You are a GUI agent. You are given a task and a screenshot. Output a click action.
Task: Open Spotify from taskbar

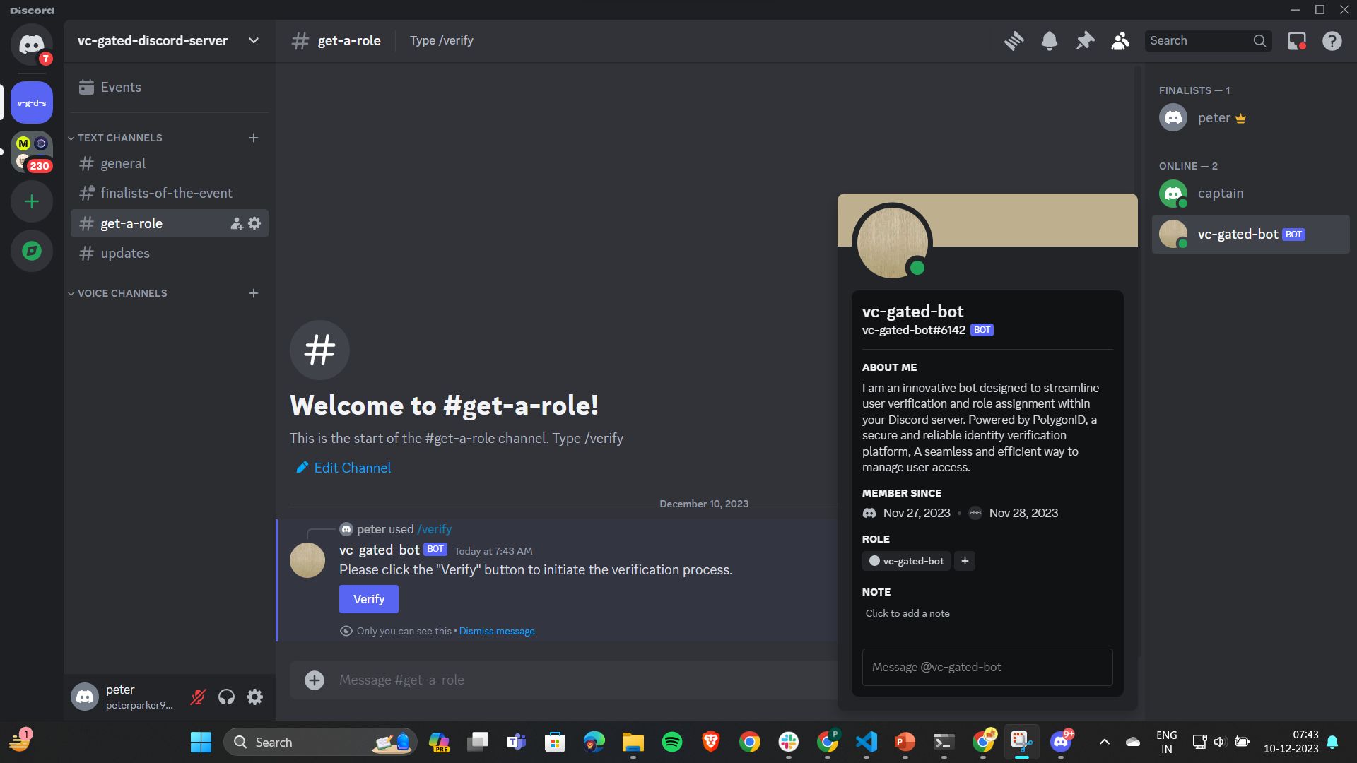(672, 742)
